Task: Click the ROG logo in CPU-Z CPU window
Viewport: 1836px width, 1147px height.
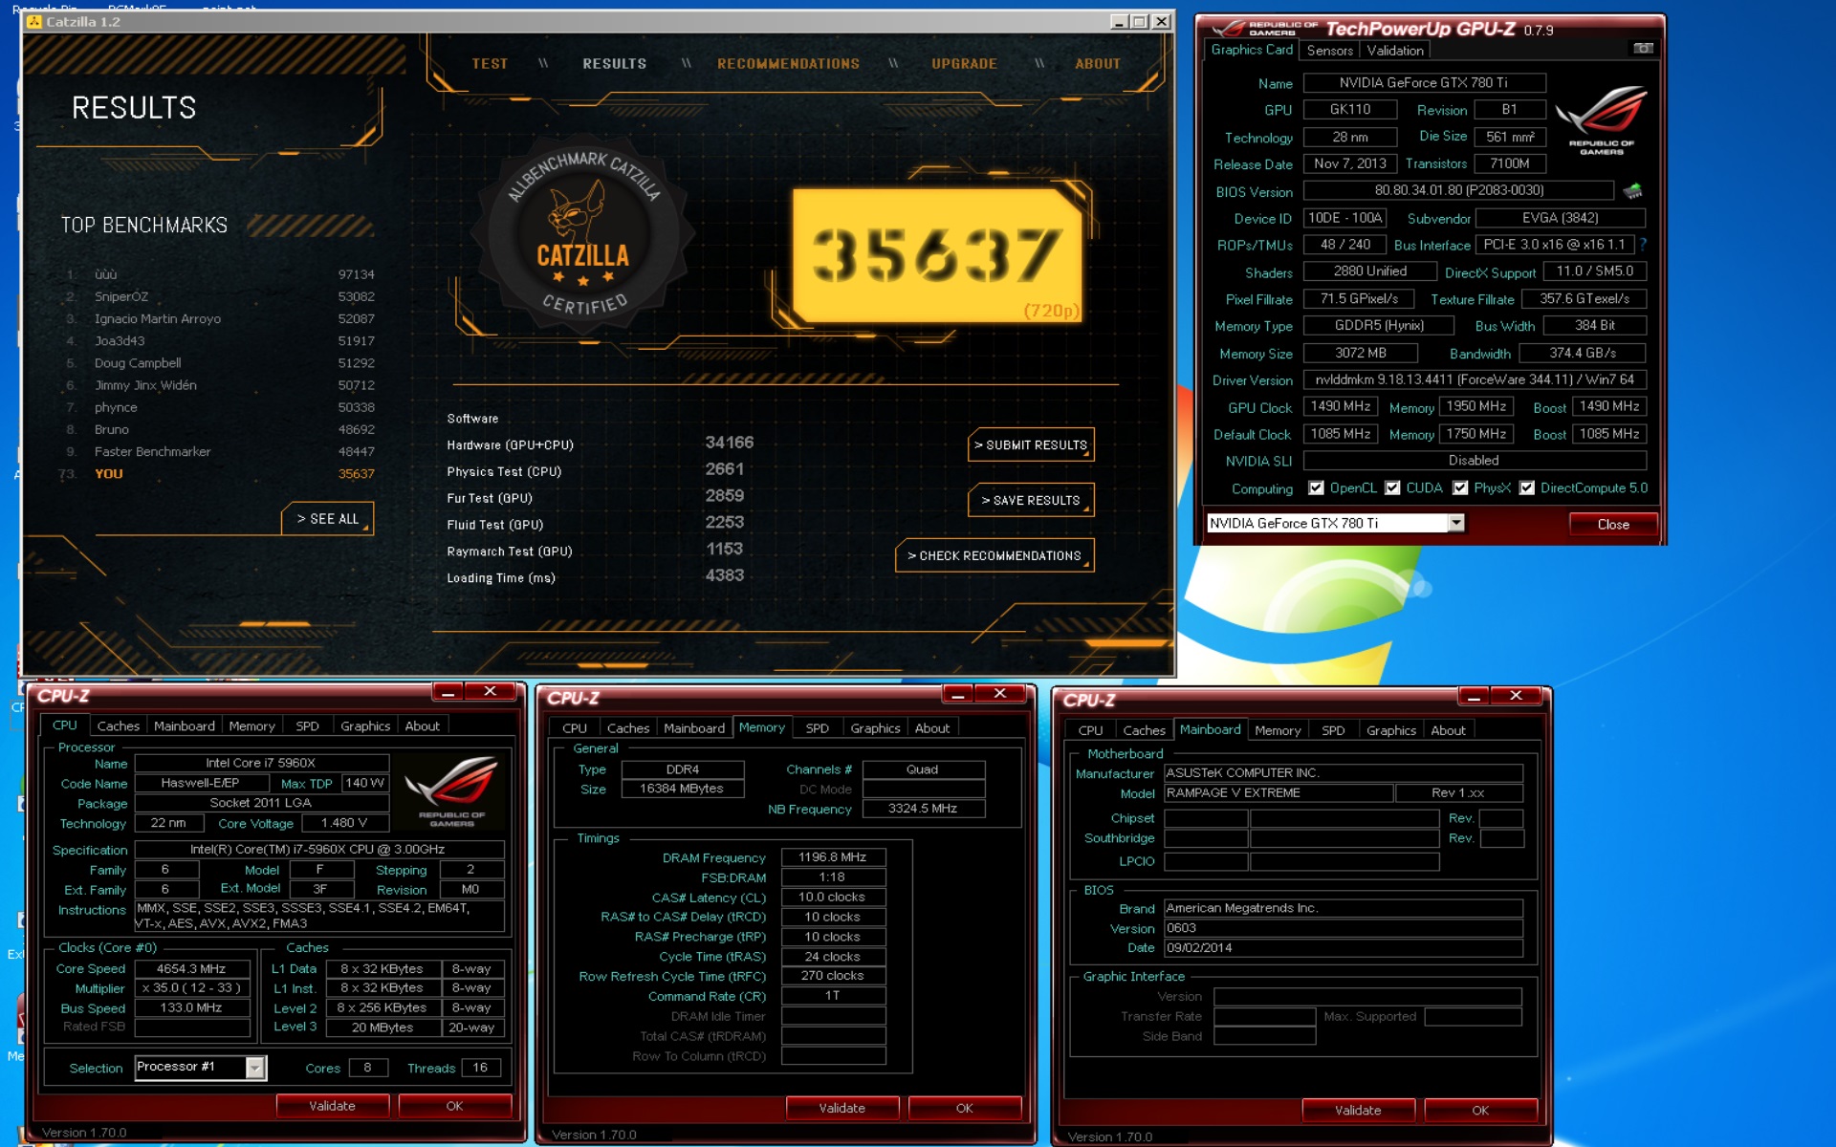Action: pos(451,790)
